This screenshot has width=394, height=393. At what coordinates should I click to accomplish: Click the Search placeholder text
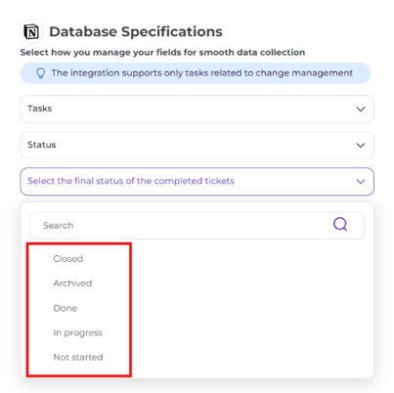coord(59,226)
